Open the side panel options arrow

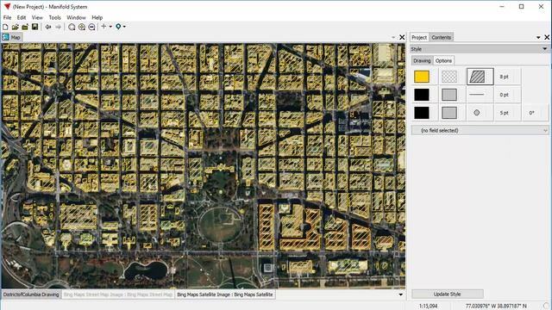[x=538, y=37]
